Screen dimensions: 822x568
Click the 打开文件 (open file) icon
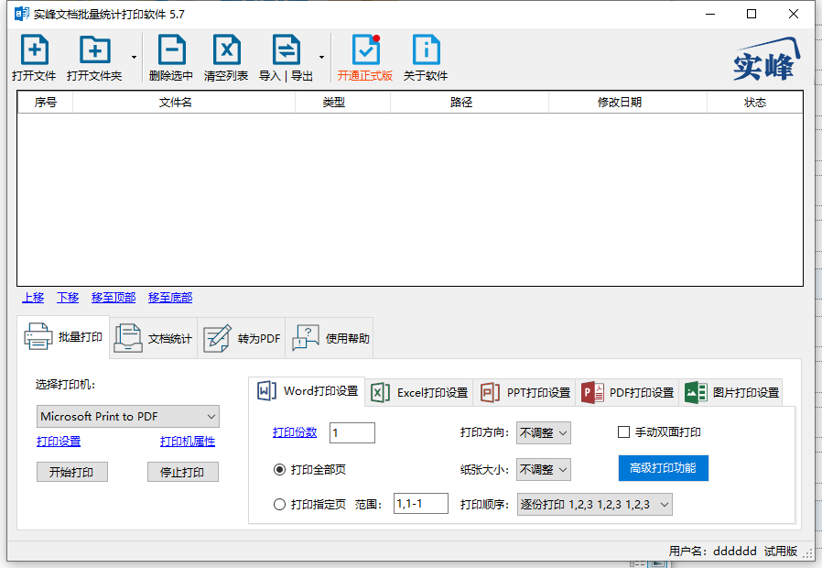pyautogui.click(x=34, y=49)
